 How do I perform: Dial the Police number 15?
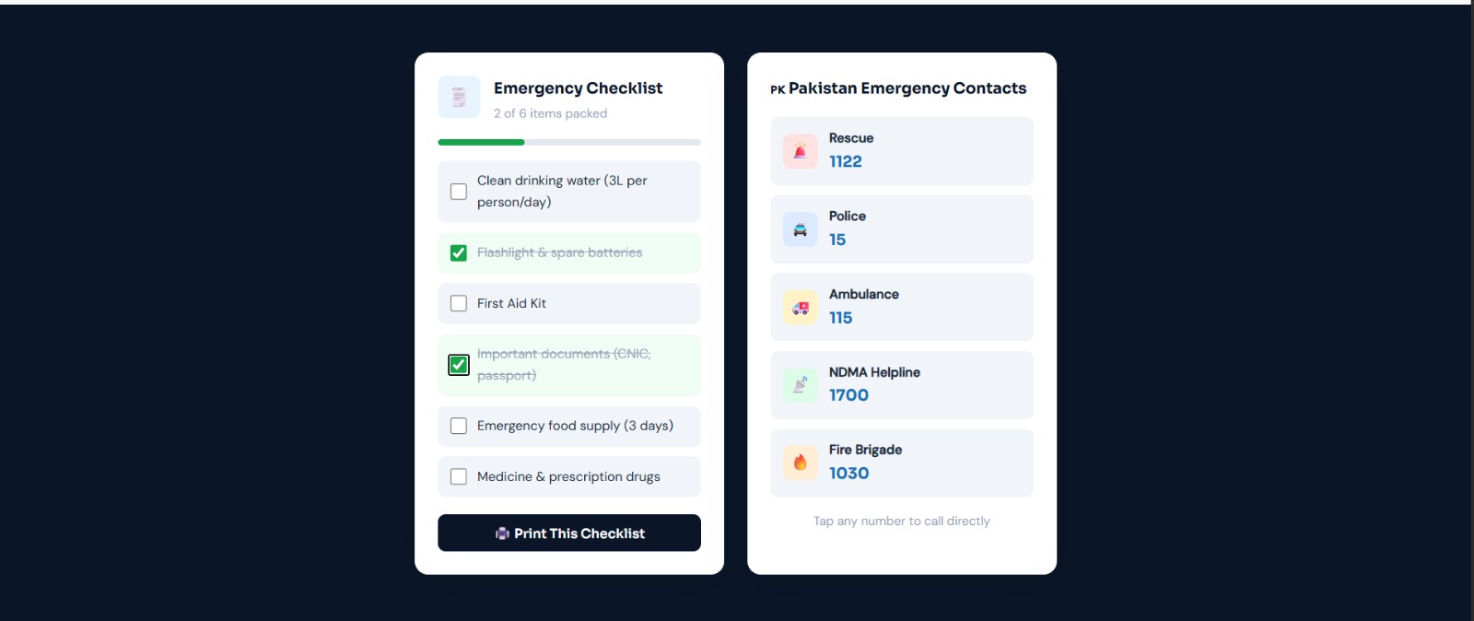click(837, 240)
